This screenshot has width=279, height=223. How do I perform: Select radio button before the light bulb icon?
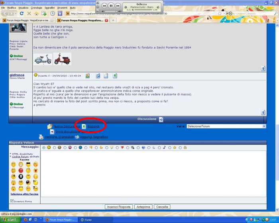click(x=106, y=148)
